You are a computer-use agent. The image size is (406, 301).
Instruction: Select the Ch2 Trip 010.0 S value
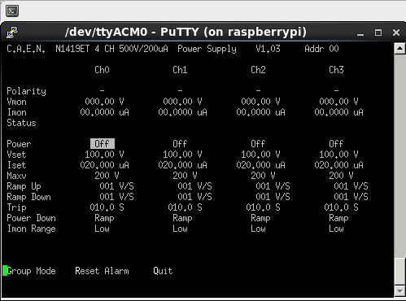coord(263,207)
